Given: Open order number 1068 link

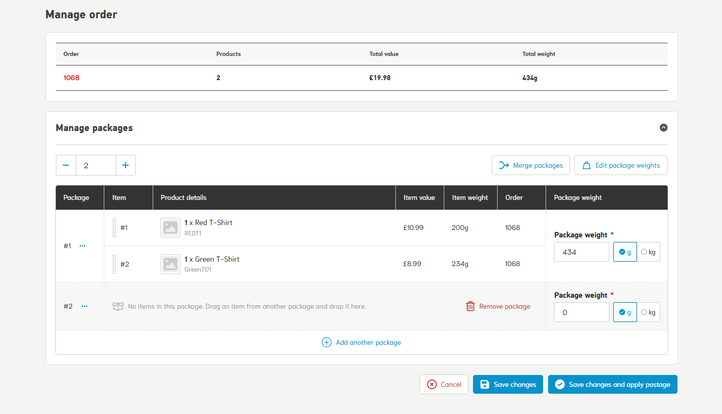Looking at the screenshot, I should [x=71, y=78].
